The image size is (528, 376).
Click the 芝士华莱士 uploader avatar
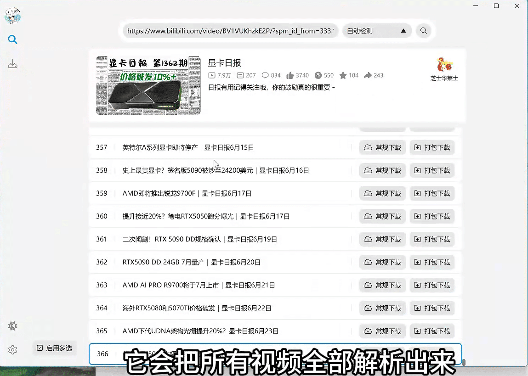click(444, 64)
